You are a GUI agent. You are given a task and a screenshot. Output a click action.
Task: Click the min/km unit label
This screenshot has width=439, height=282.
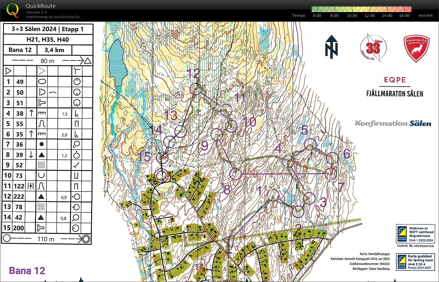coord(425,15)
